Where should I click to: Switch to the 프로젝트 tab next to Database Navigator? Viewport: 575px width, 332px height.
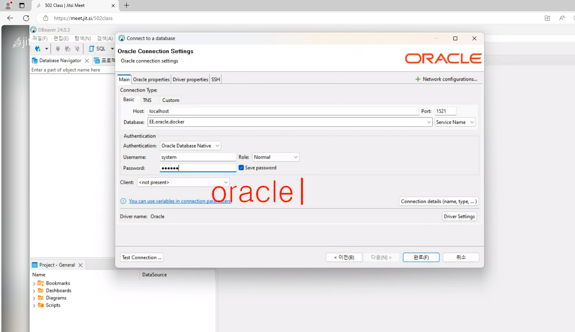(105, 61)
